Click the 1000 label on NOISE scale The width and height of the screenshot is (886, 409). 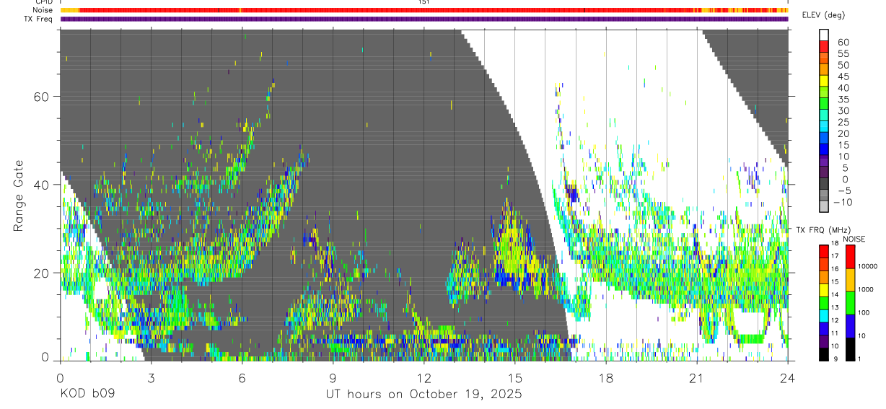pyautogui.click(x=865, y=290)
